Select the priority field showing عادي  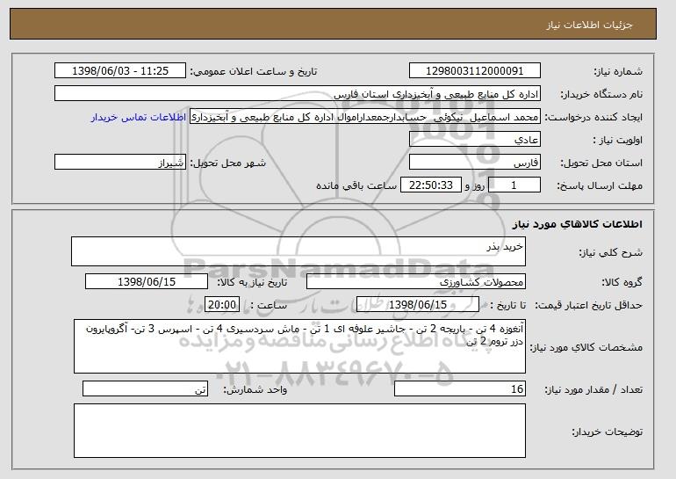pos(475,140)
